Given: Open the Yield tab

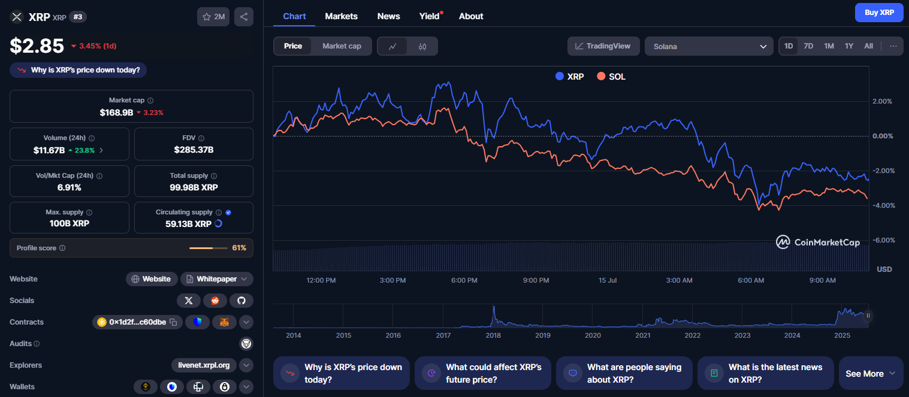Looking at the screenshot, I should point(430,16).
